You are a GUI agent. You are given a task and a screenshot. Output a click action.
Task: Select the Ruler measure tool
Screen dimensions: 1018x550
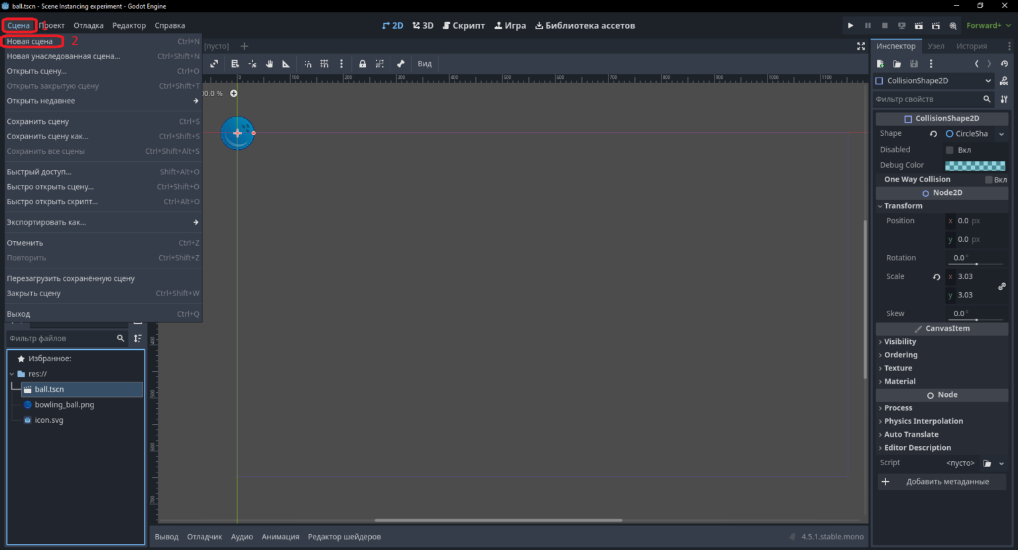(286, 64)
